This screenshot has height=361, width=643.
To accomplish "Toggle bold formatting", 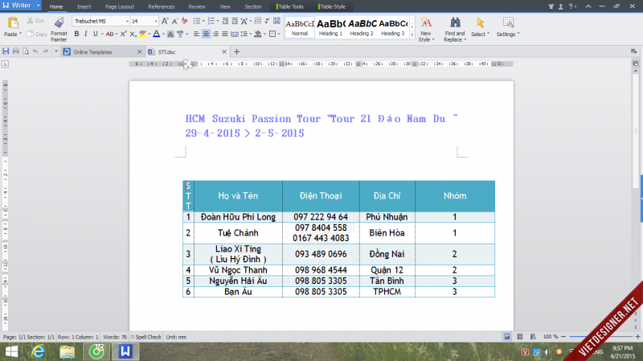I will [76, 34].
